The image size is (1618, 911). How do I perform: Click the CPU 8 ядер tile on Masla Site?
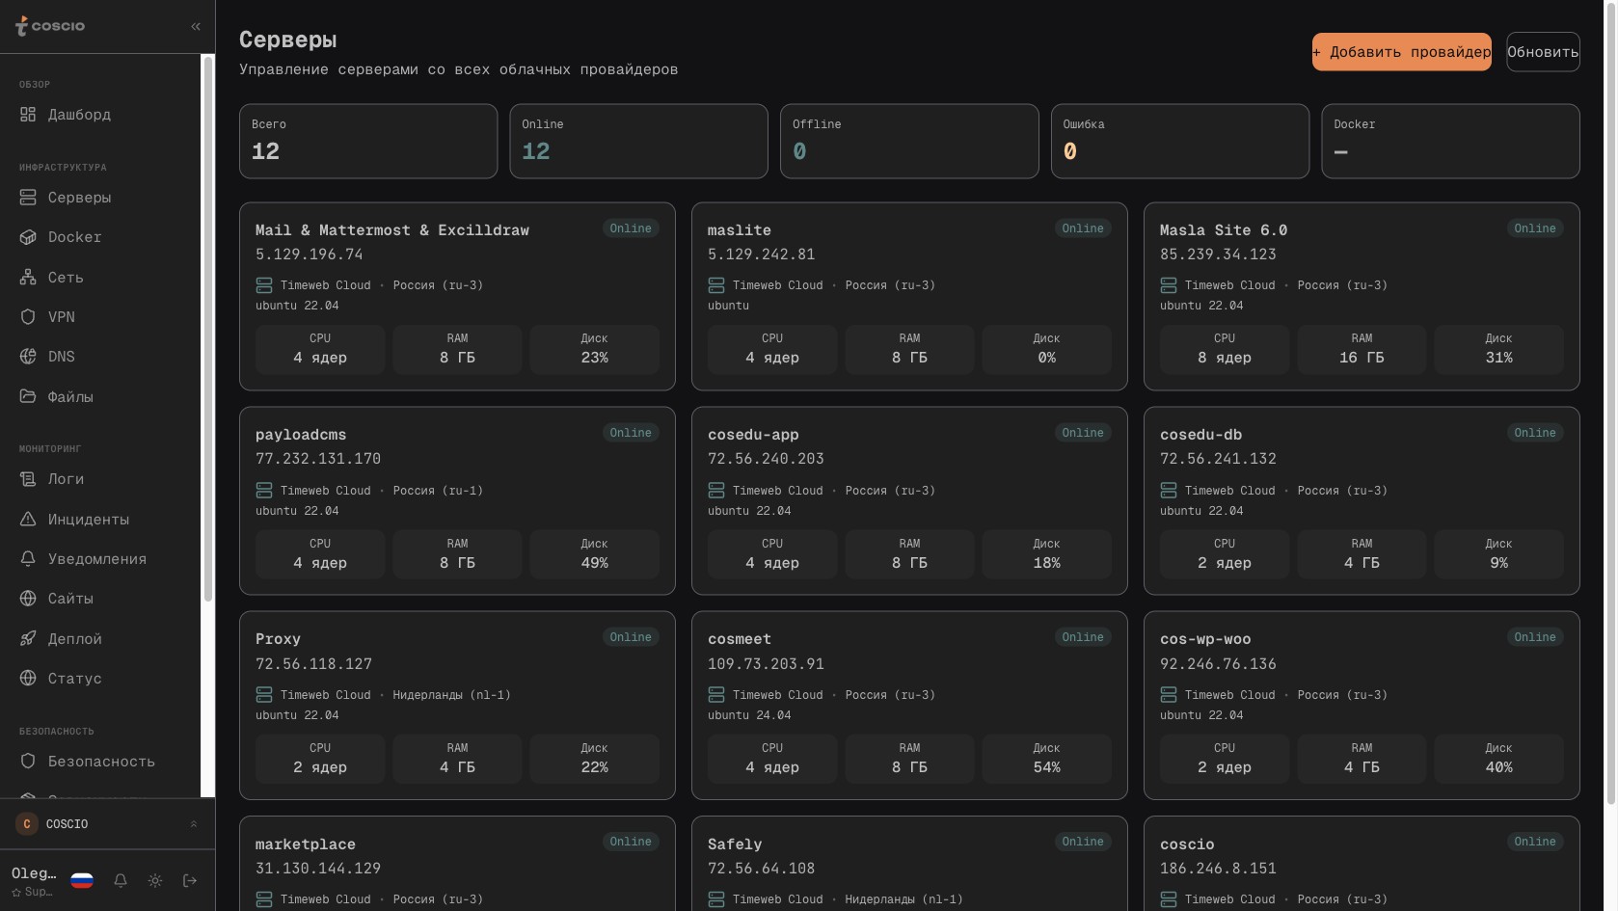coord(1225,349)
